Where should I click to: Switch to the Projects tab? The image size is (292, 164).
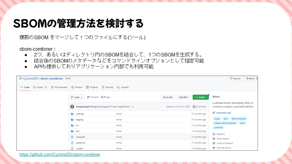click(x=92, y=87)
